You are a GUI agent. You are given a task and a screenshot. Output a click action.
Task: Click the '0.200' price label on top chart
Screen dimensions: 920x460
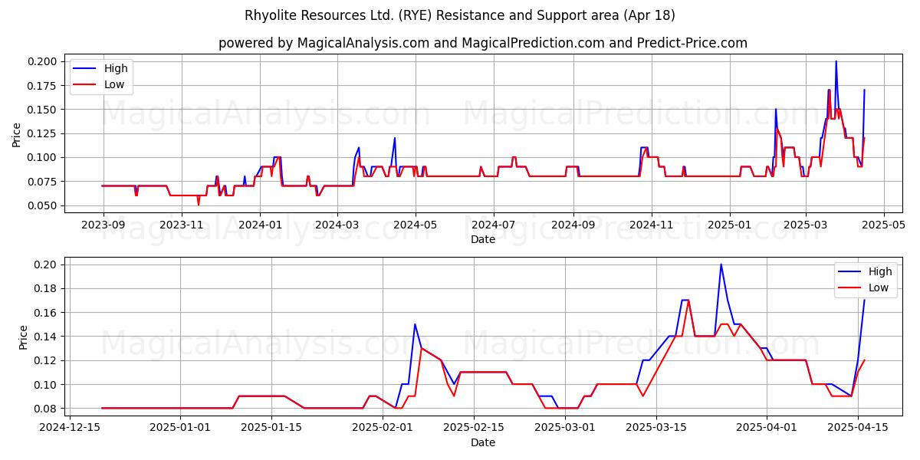pyautogui.click(x=44, y=61)
